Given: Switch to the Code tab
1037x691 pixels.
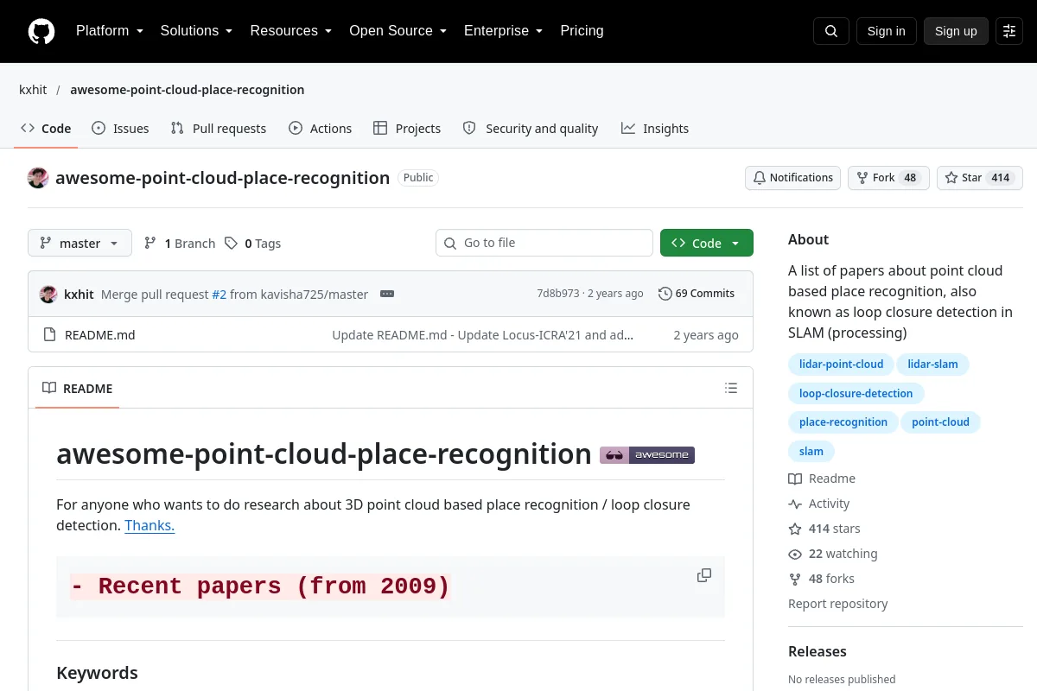Looking at the screenshot, I should pyautogui.click(x=46, y=129).
